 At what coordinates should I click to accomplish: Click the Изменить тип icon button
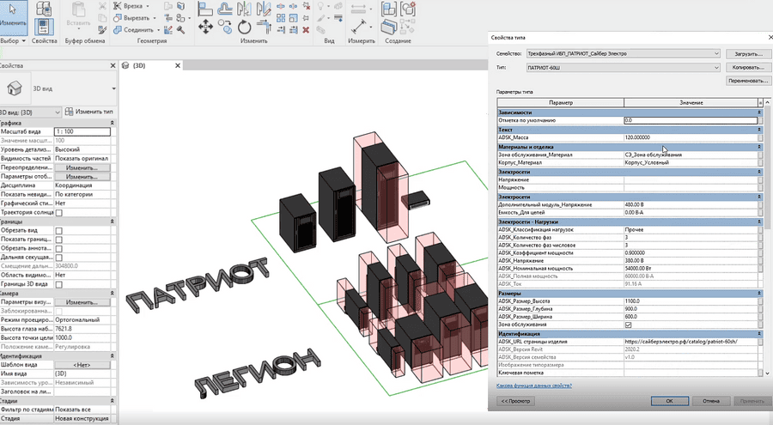click(x=70, y=112)
